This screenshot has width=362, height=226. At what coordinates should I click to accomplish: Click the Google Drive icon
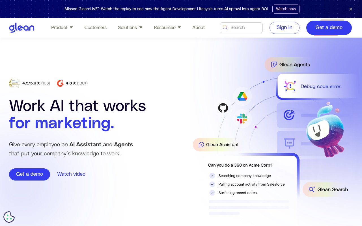coord(242,96)
